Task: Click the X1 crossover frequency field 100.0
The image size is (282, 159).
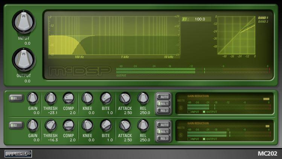Action: tap(200, 19)
